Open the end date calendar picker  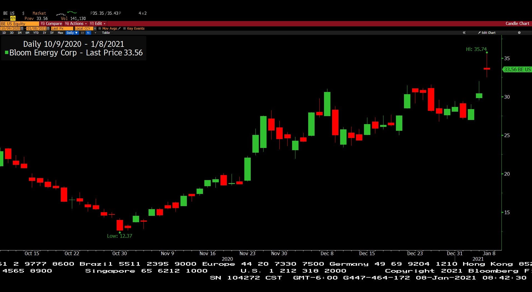coord(48,29)
